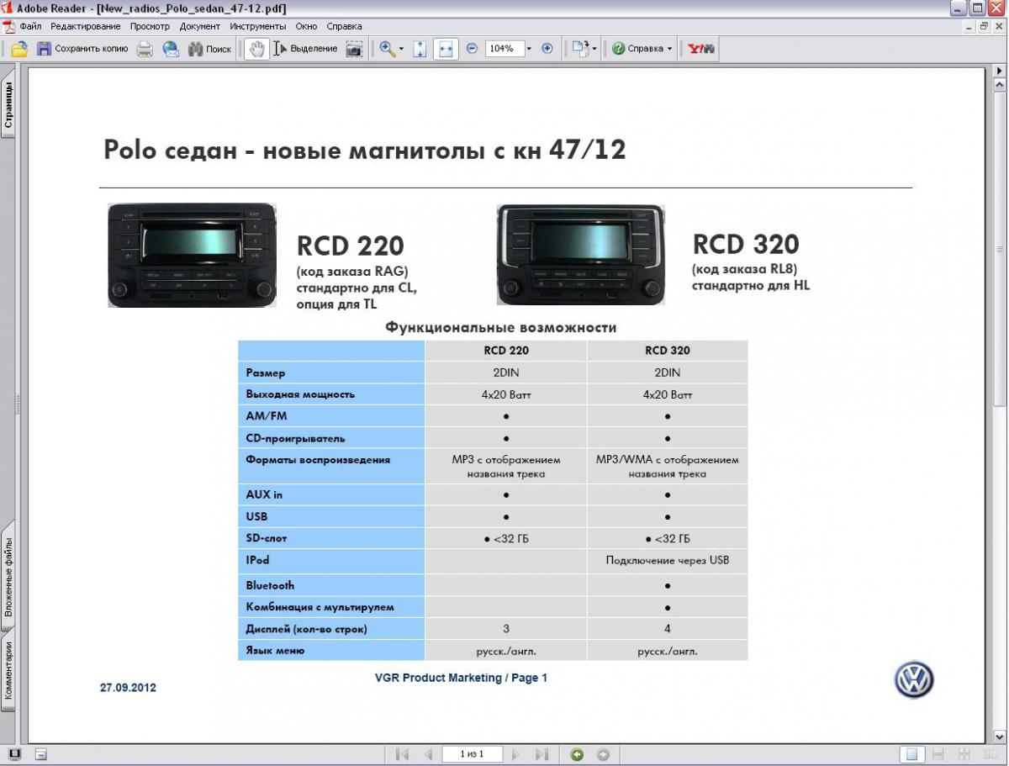
Task: Click the Adobe PDF icon left of Файл
Action: click(8, 26)
